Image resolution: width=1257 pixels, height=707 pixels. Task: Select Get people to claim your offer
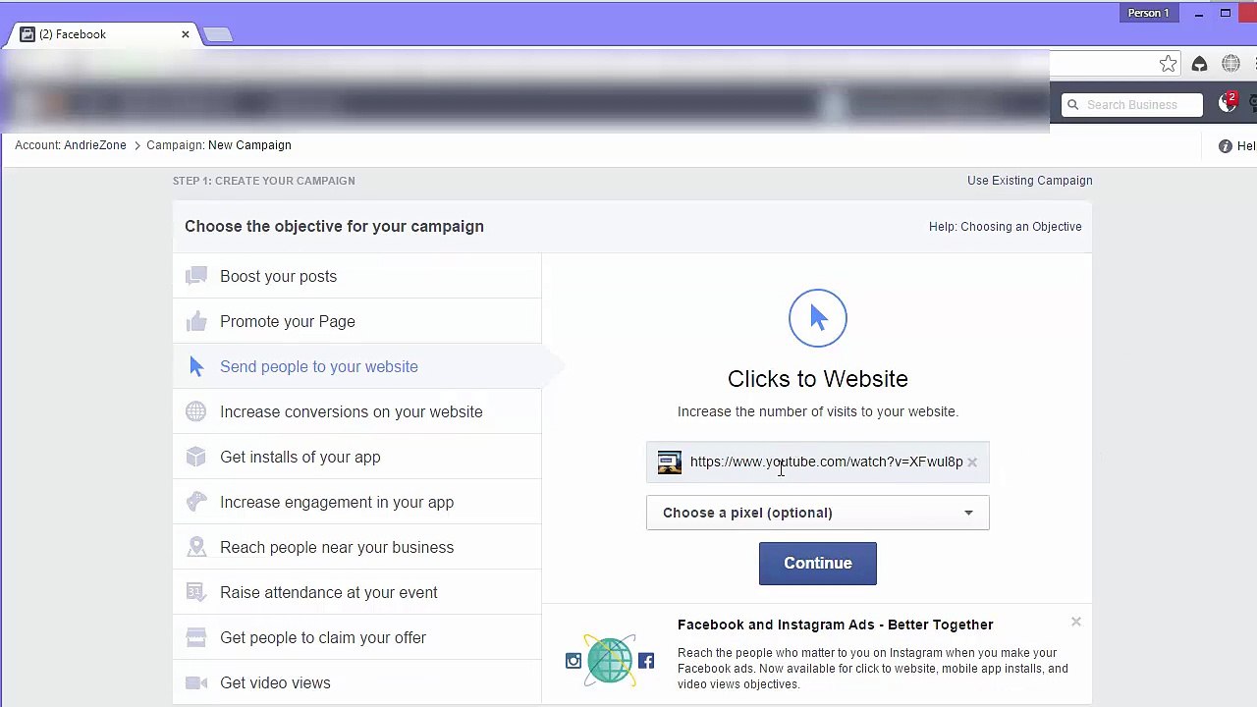(356, 637)
